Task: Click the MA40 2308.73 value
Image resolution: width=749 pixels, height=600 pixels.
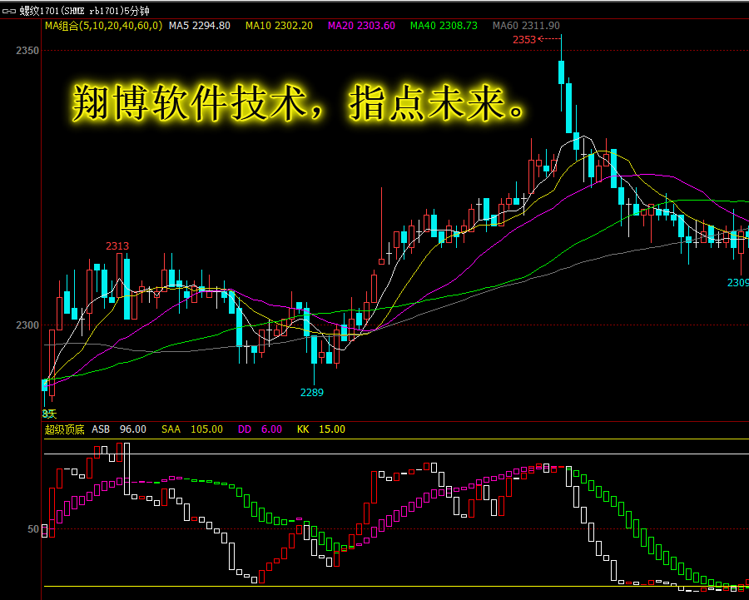Action: 444,26
